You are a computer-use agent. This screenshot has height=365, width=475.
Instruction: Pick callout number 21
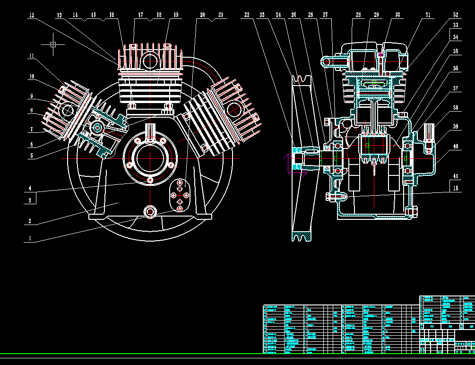click(221, 15)
